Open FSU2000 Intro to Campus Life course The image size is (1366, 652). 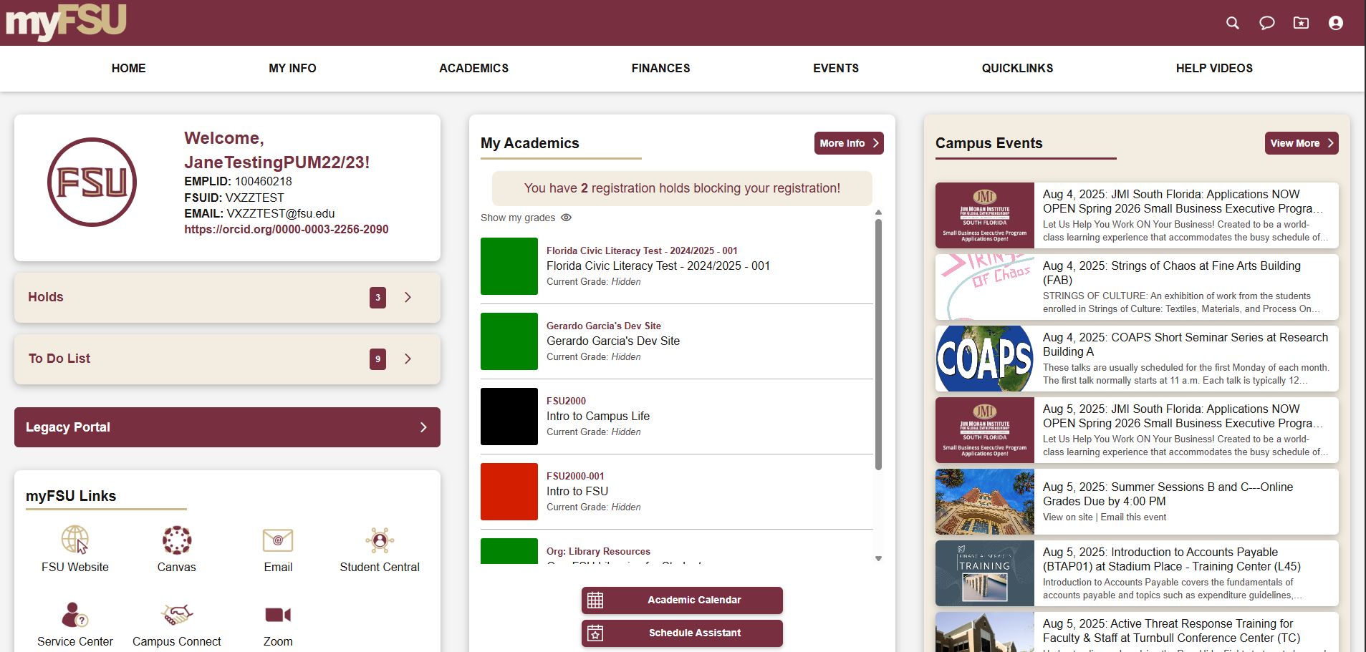[x=566, y=401]
